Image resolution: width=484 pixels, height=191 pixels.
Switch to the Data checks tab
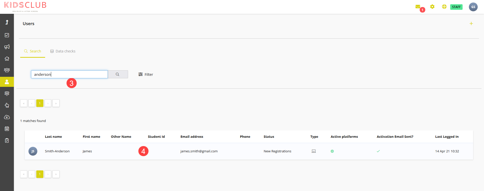[x=63, y=51]
